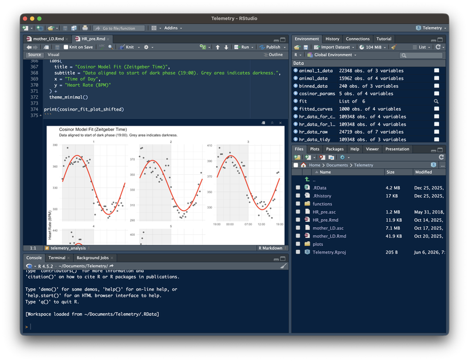Screen dimensions: 469x362
Task: Click the magnifier icon on the fit row
Action: [x=436, y=101]
